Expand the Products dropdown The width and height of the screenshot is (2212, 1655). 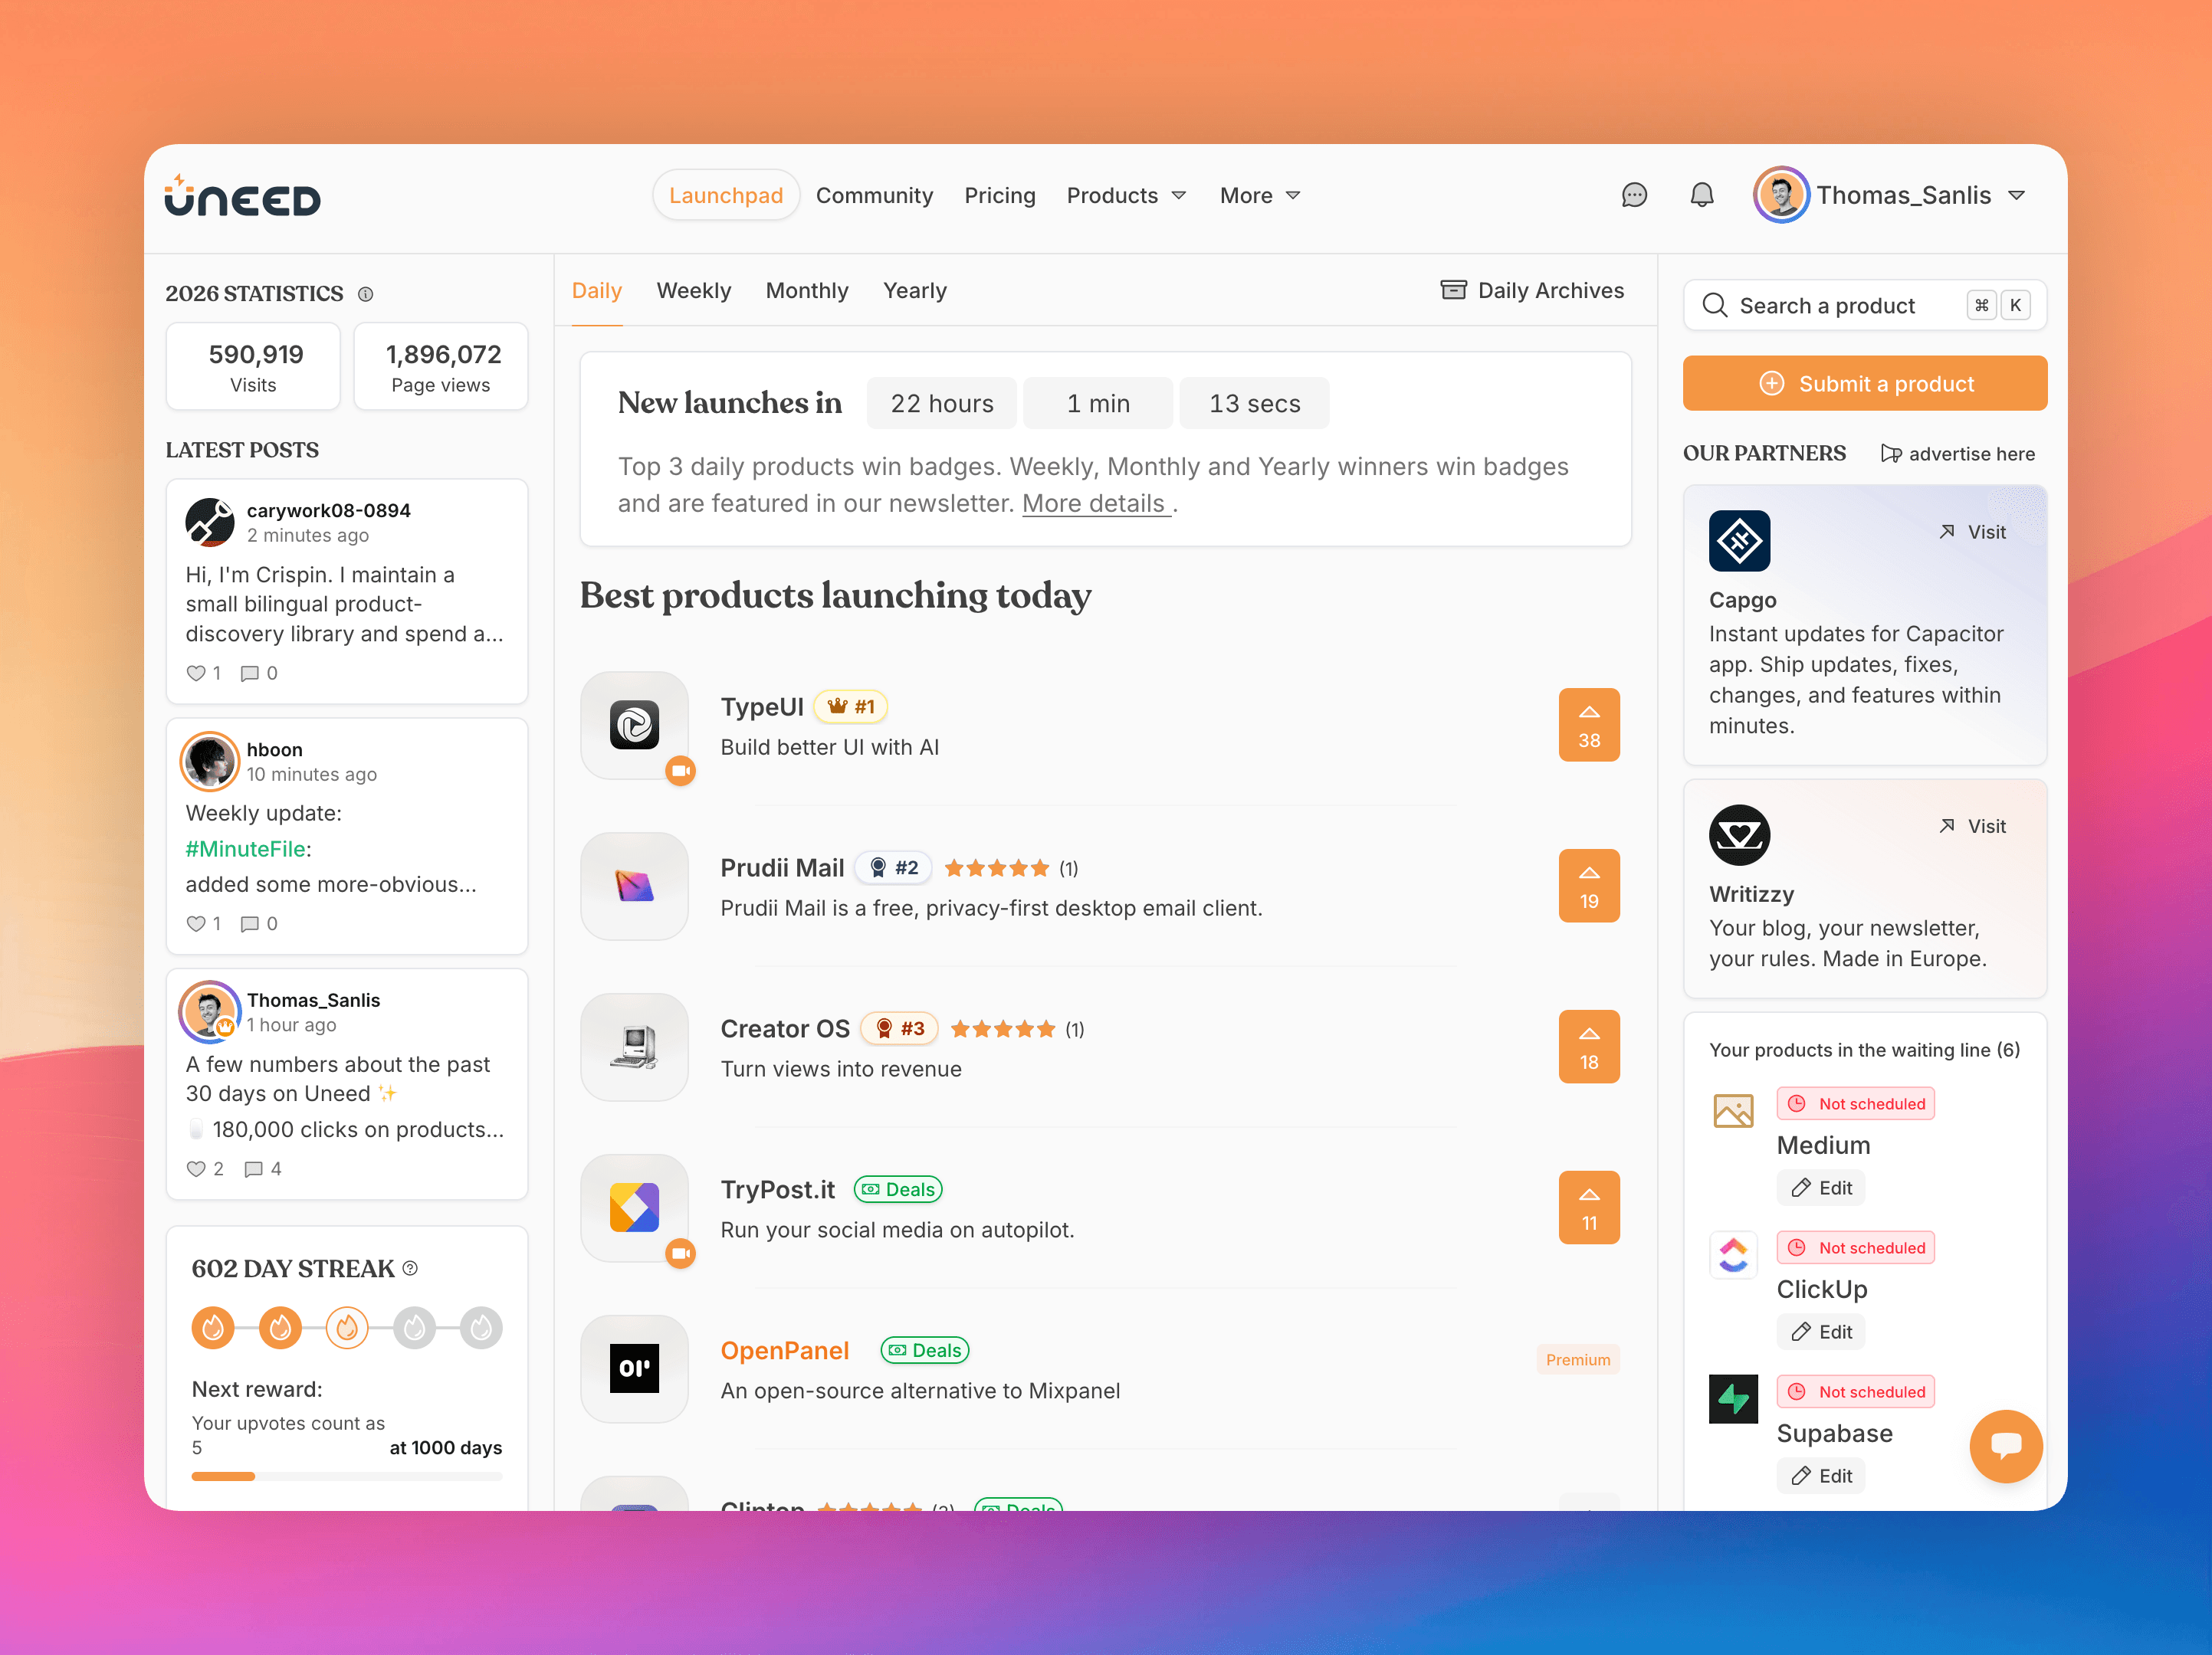(1126, 196)
